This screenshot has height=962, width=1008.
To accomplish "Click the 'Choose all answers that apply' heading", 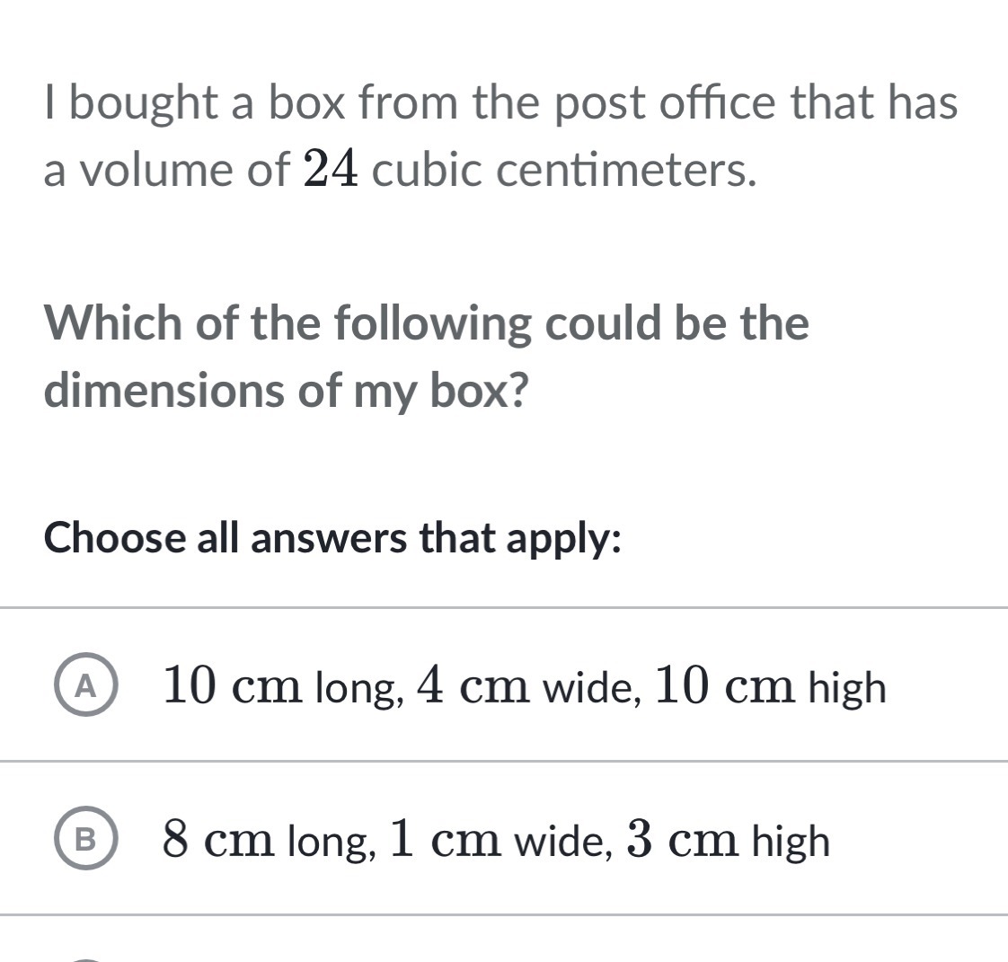I will [332, 538].
